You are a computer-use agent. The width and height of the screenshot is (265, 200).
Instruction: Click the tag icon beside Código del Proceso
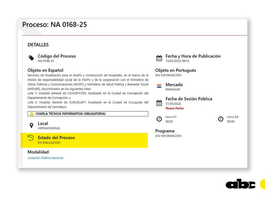[31, 58]
